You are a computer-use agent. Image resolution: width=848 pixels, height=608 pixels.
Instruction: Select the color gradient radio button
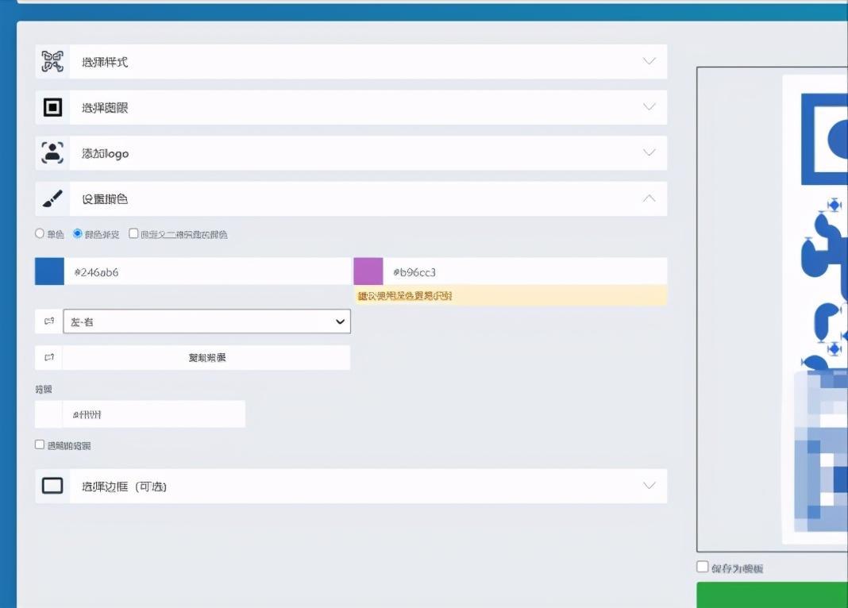pos(78,234)
